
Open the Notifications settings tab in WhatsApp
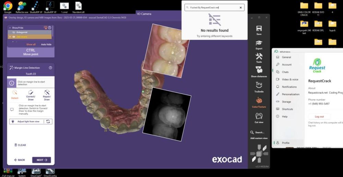point(289,87)
